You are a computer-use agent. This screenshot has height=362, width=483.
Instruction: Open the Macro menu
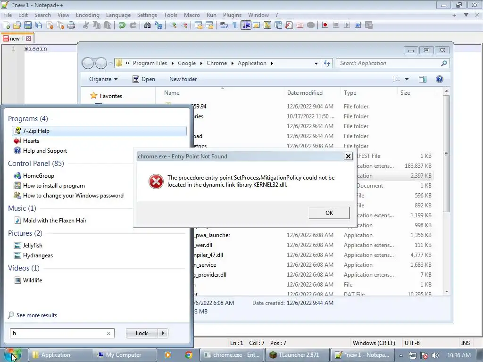pos(192,15)
